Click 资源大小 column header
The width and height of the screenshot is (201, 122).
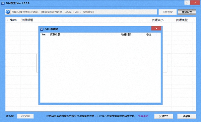tap(157, 20)
